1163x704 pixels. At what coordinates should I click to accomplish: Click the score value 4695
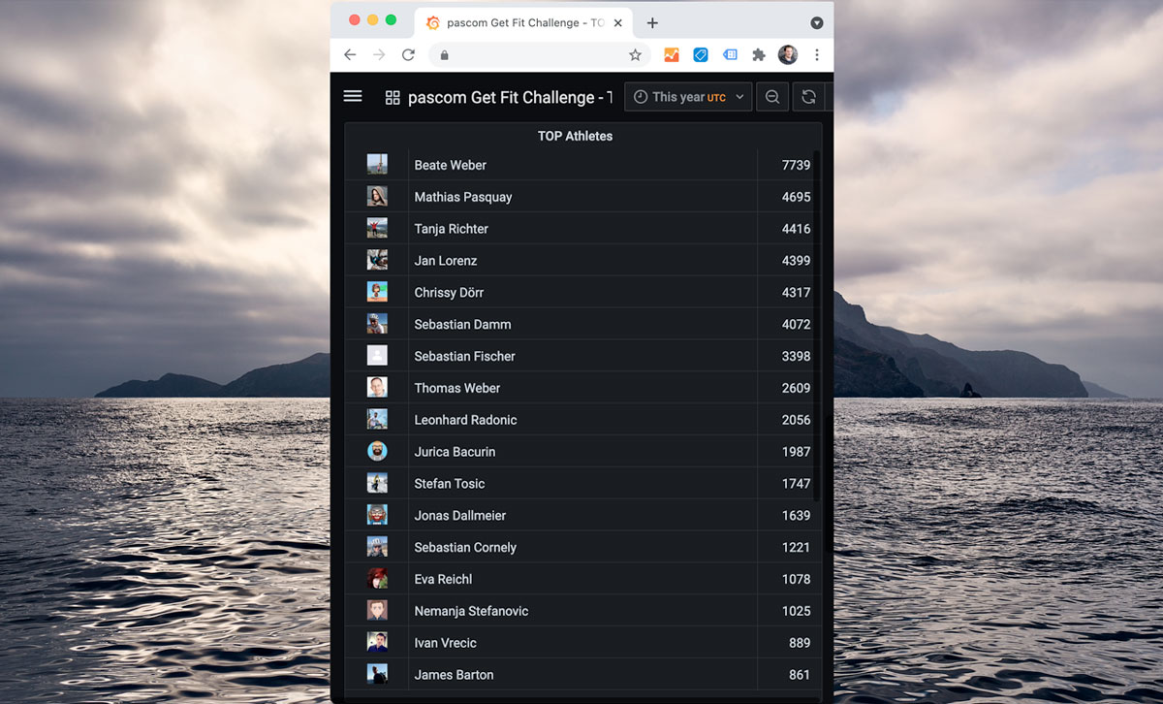coord(797,197)
